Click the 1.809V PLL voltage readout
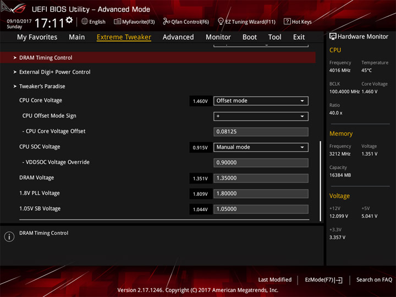 200,194
